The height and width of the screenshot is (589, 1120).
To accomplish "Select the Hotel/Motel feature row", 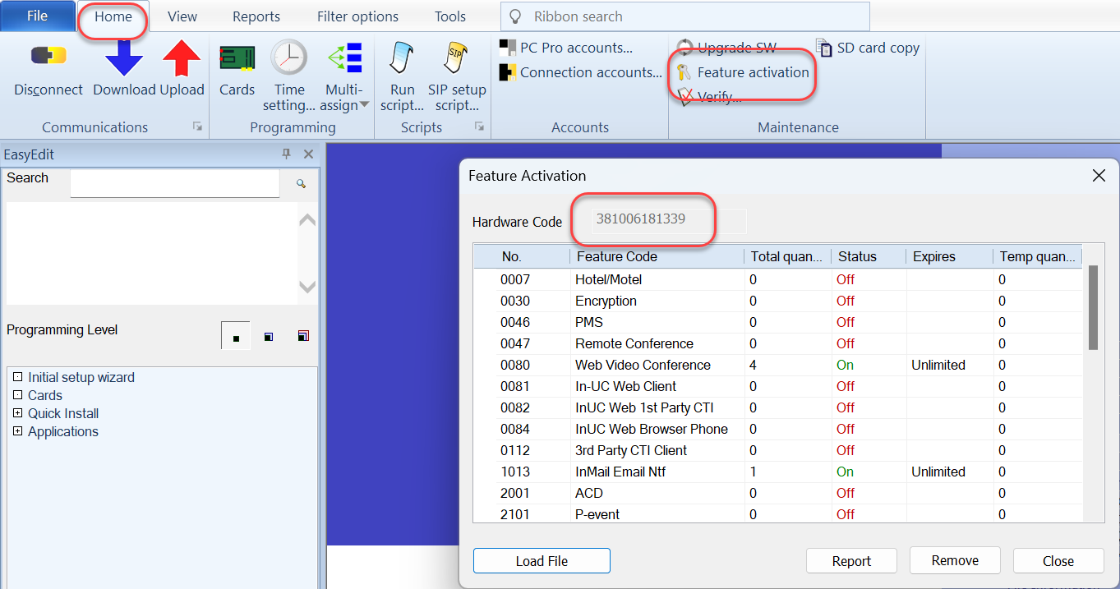I will point(777,279).
